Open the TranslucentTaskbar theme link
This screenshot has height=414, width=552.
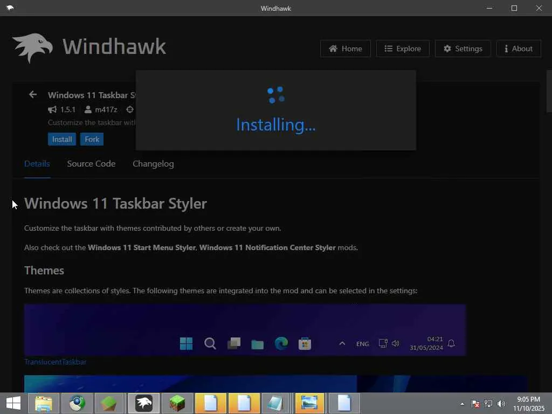56,362
